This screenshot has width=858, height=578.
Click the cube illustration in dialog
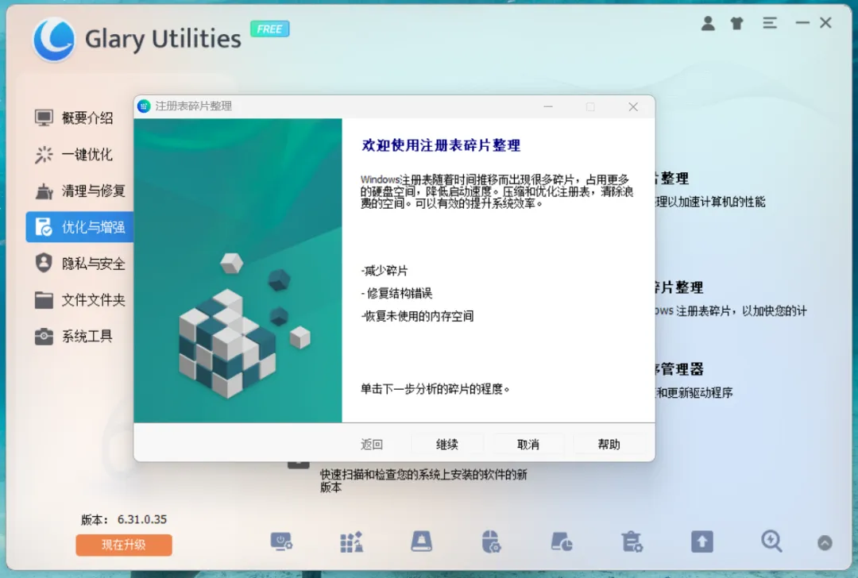point(243,326)
